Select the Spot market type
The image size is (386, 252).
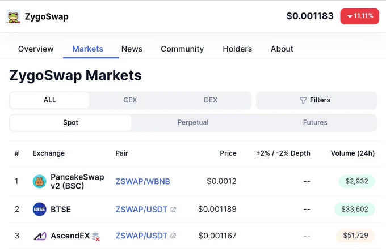point(70,122)
